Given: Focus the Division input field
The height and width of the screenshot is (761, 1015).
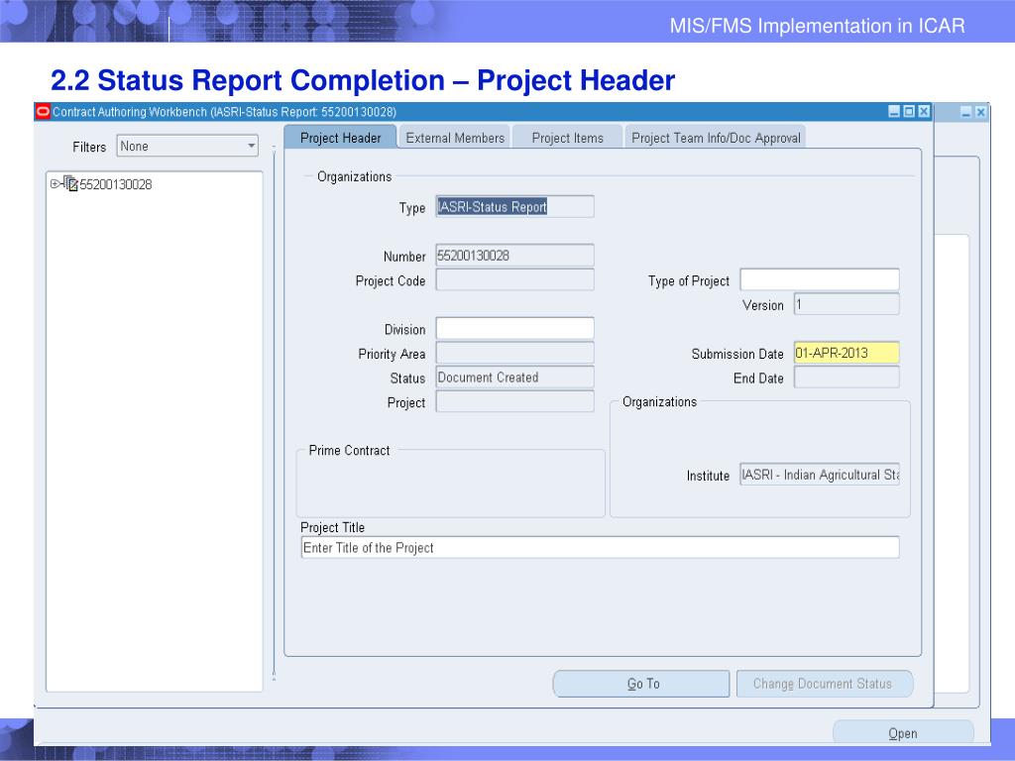Looking at the screenshot, I should pos(514,329).
